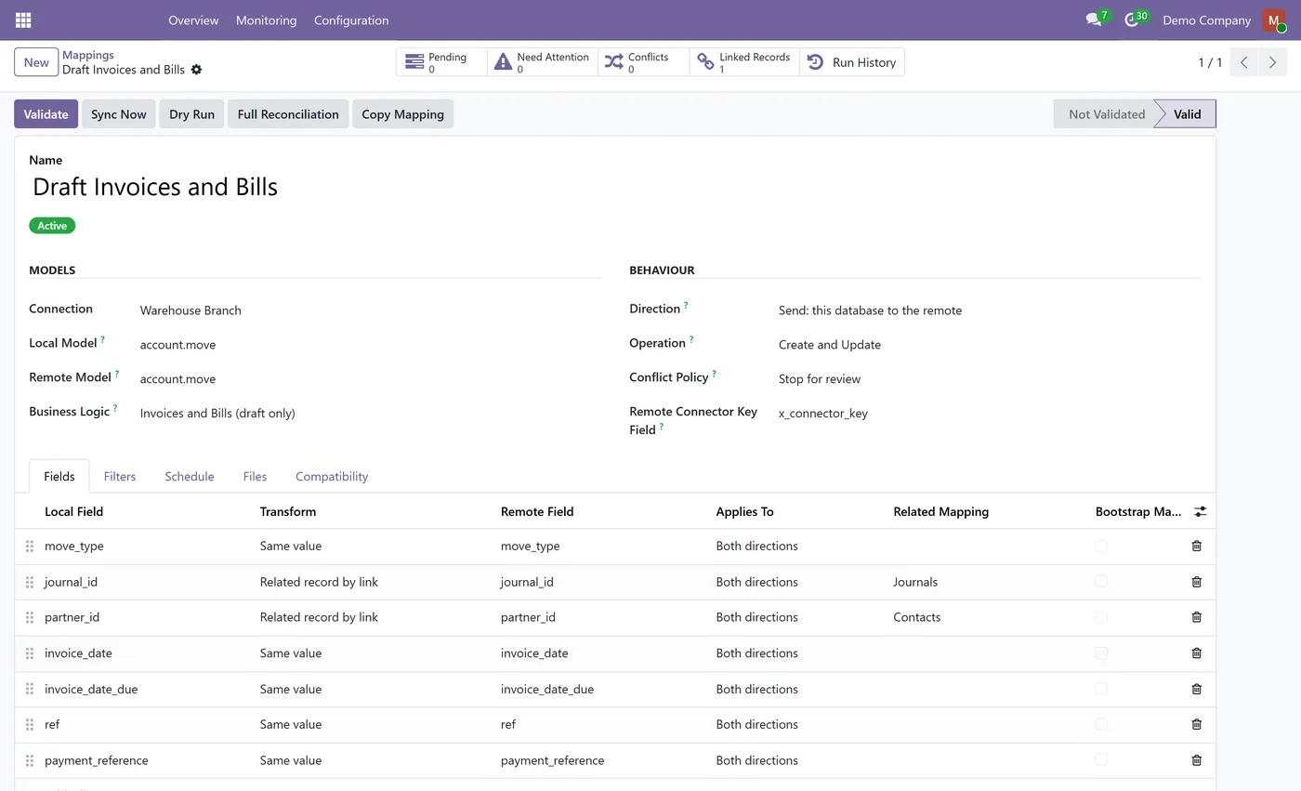The image size is (1301, 791).
Task: Grab the drag handle of journal_id row
Action: (30, 582)
